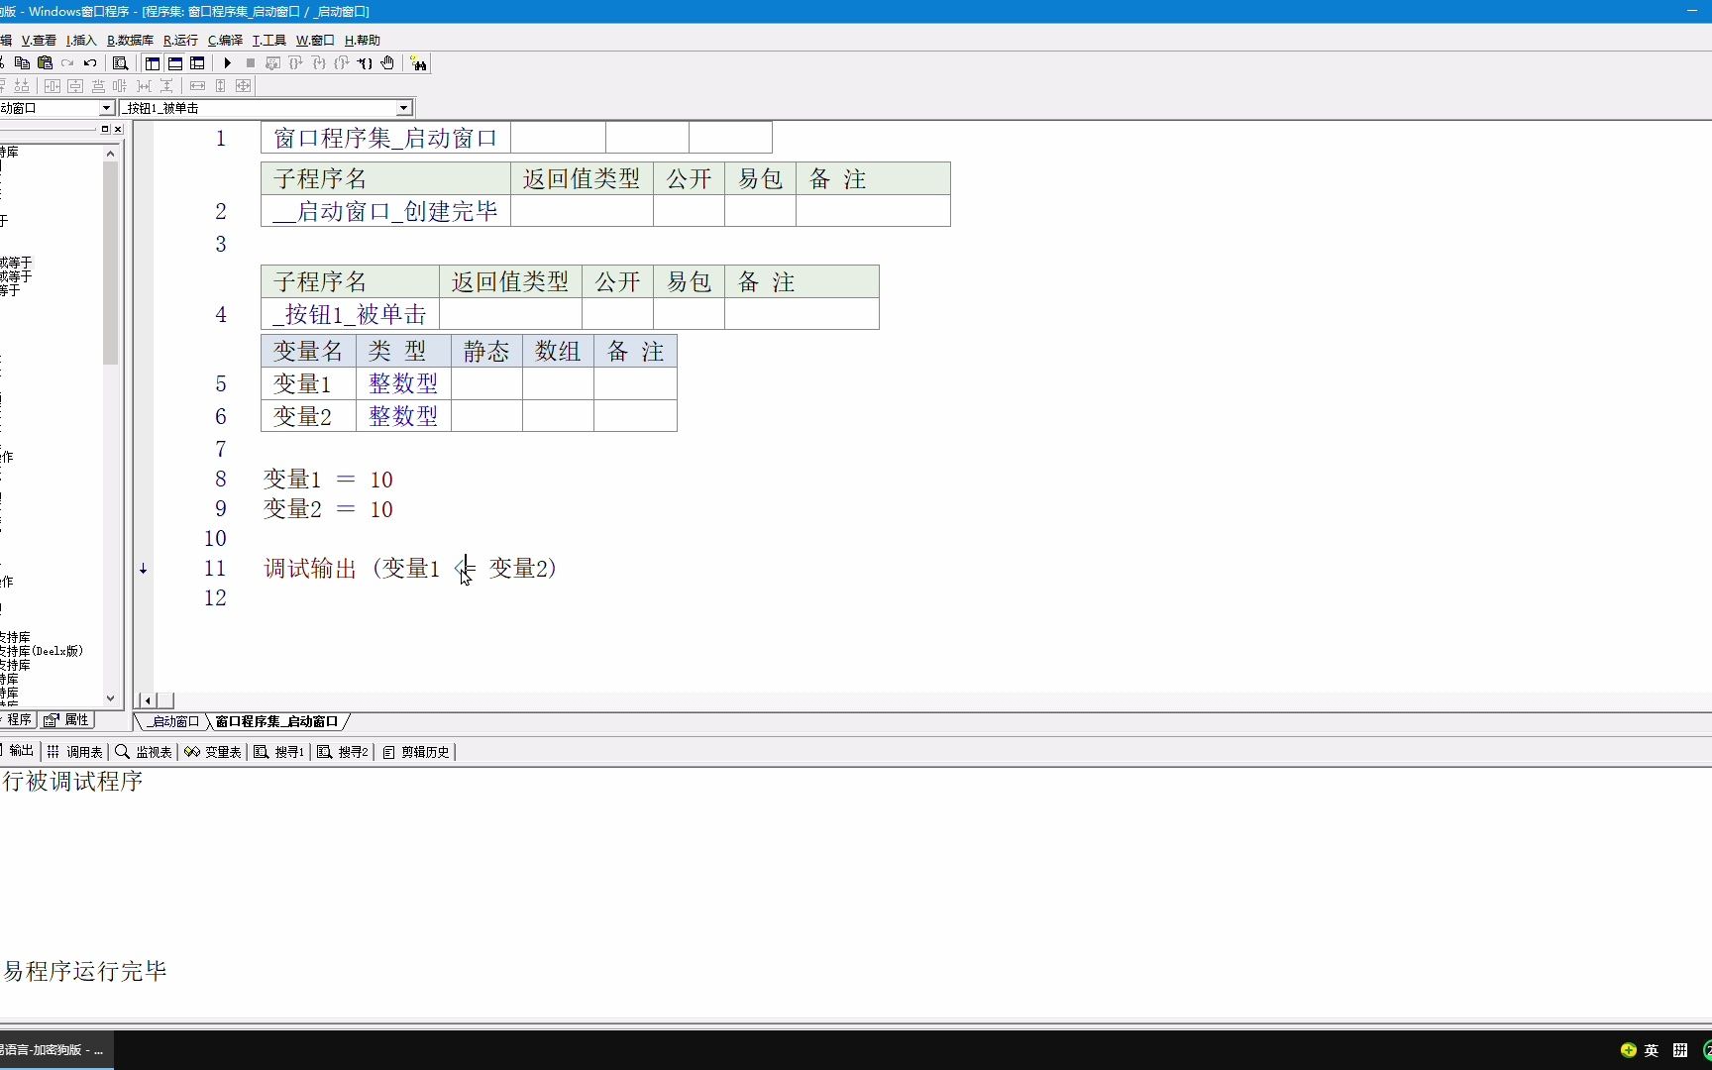Open the 输出 bottom tab

click(x=19, y=751)
